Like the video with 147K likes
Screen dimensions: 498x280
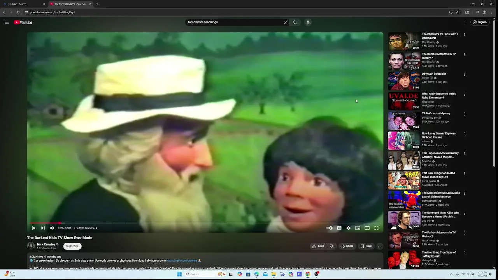point(318,246)
